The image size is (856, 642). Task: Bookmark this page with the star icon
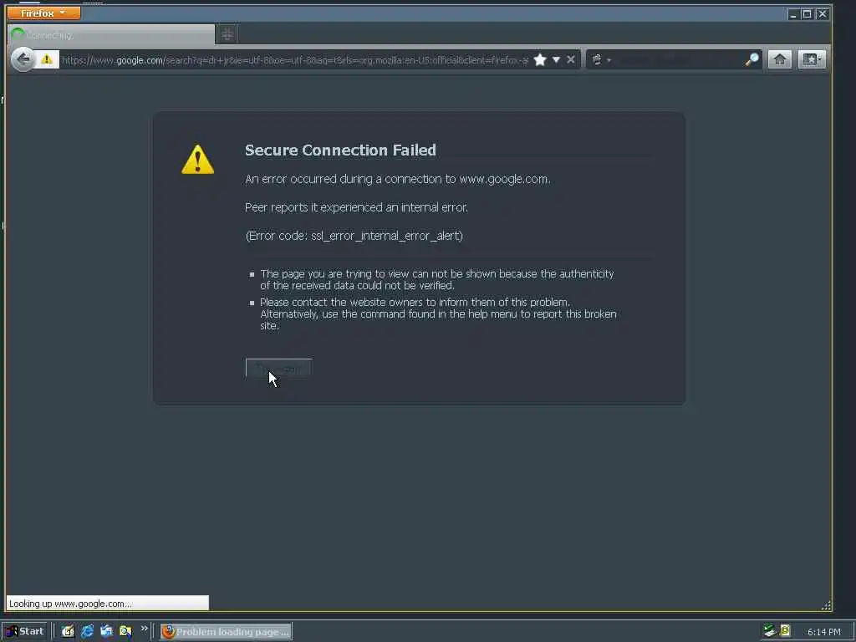(540, 59)
